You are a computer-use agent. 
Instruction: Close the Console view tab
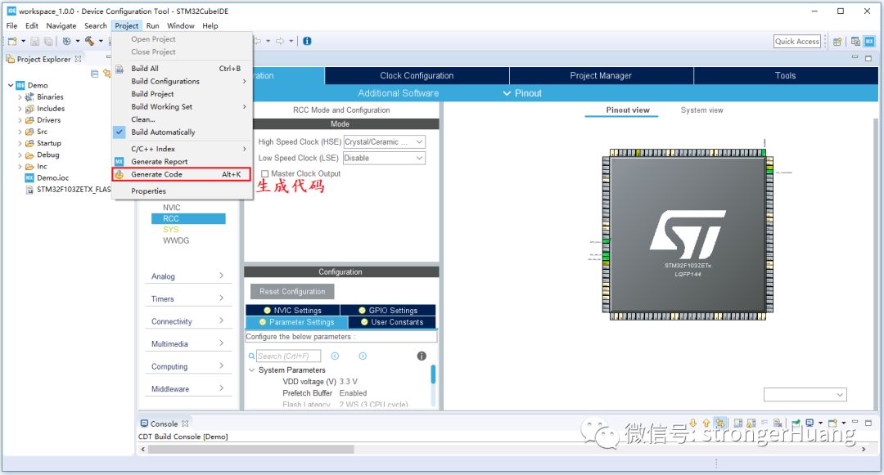click(x=185, y=423)
